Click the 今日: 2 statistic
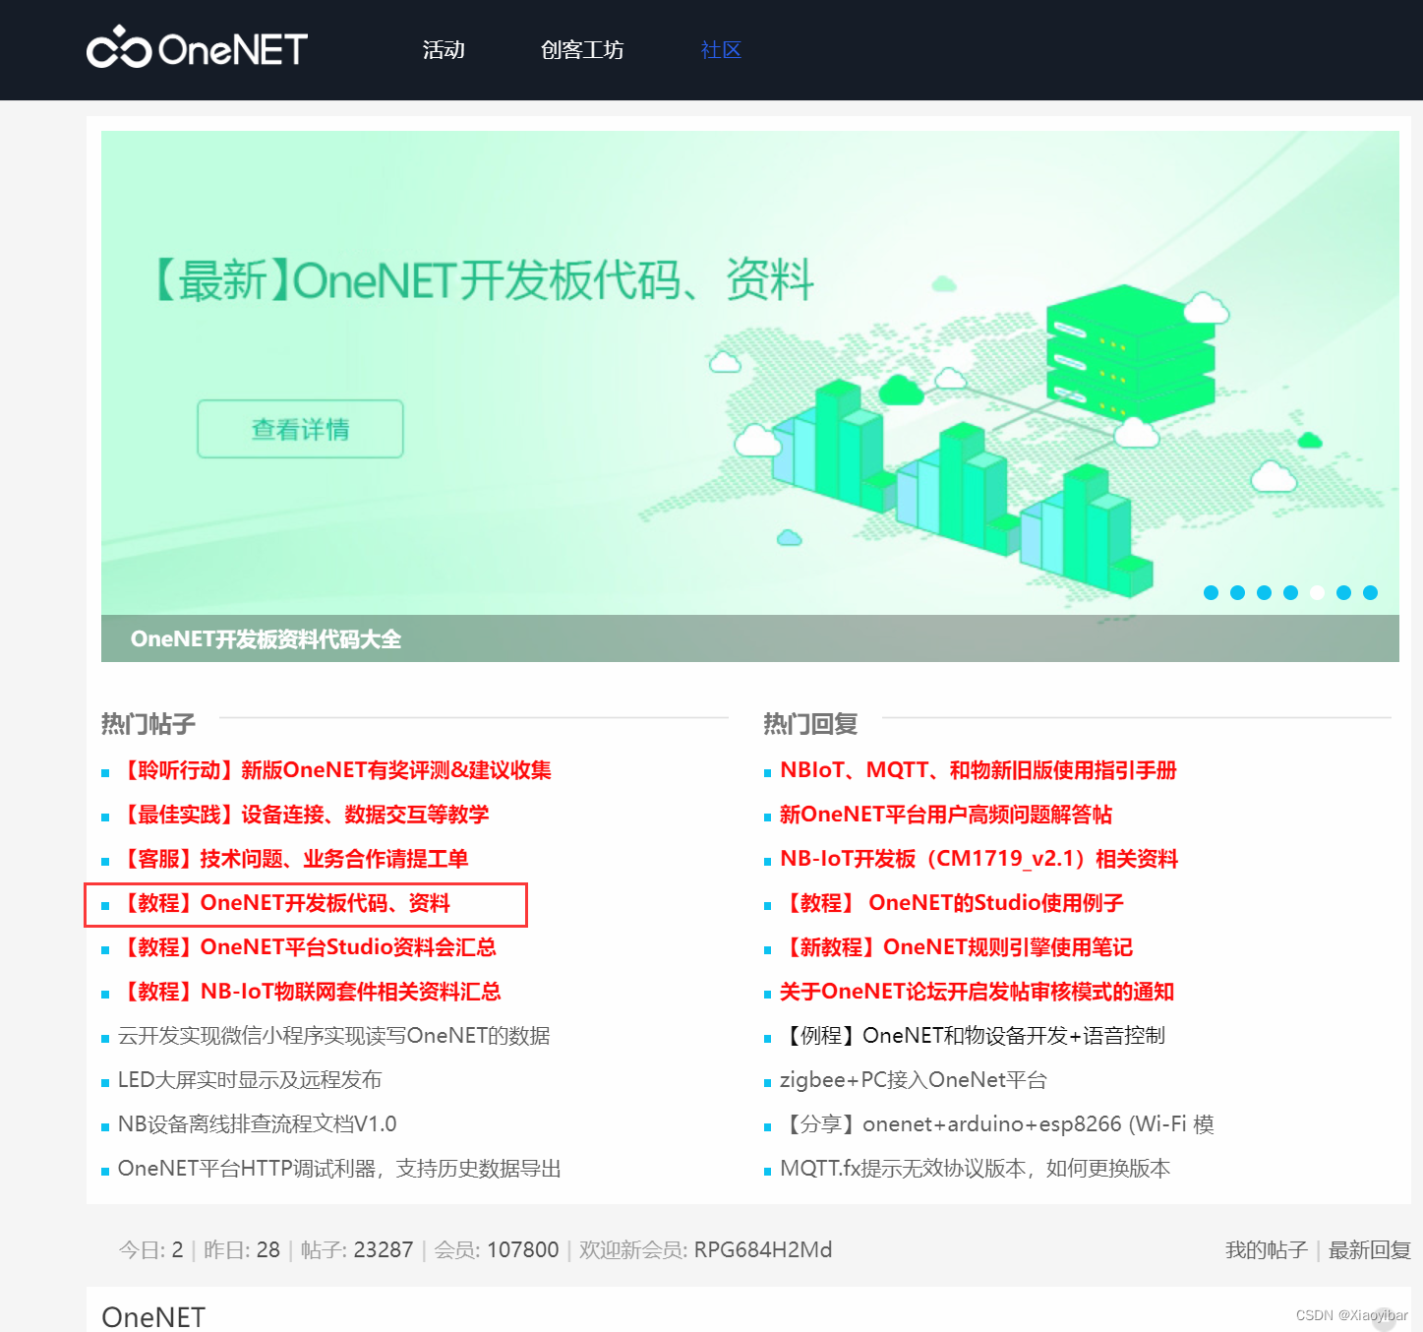Image resolution: width=1423 pixels, height=1332 pixels. [151, 1250]
